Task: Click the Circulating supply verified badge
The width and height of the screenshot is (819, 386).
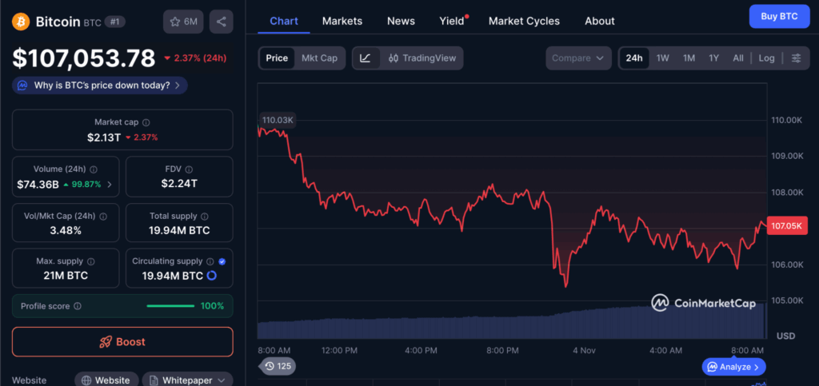Action: coord(222,261)
